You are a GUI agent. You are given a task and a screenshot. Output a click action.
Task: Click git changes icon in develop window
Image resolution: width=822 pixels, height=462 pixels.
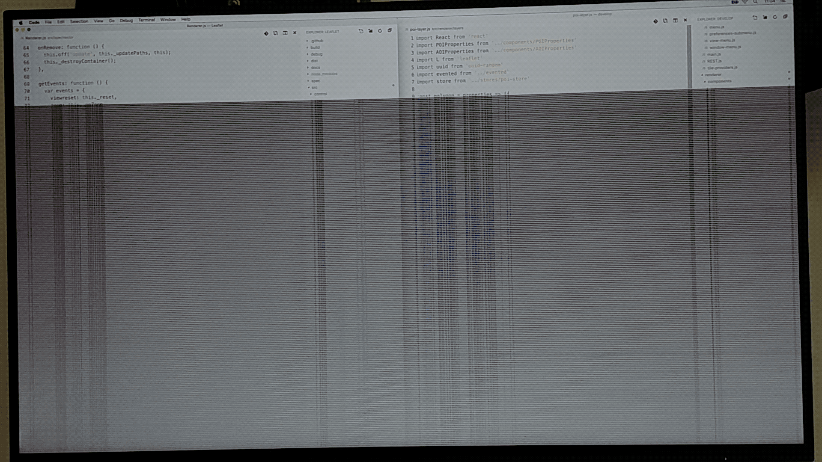click(655, 21)
